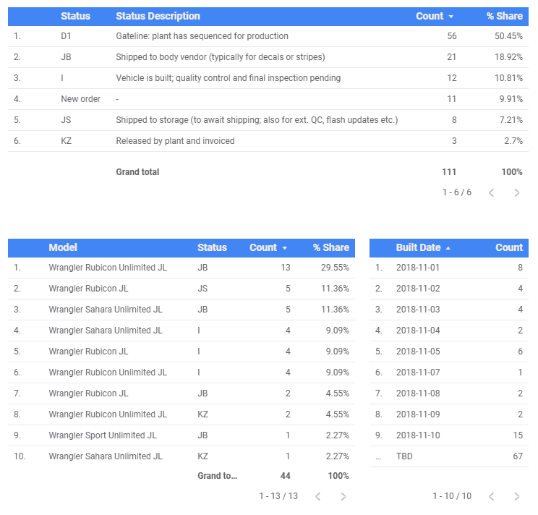Go to next page of Built Date table

517,496
